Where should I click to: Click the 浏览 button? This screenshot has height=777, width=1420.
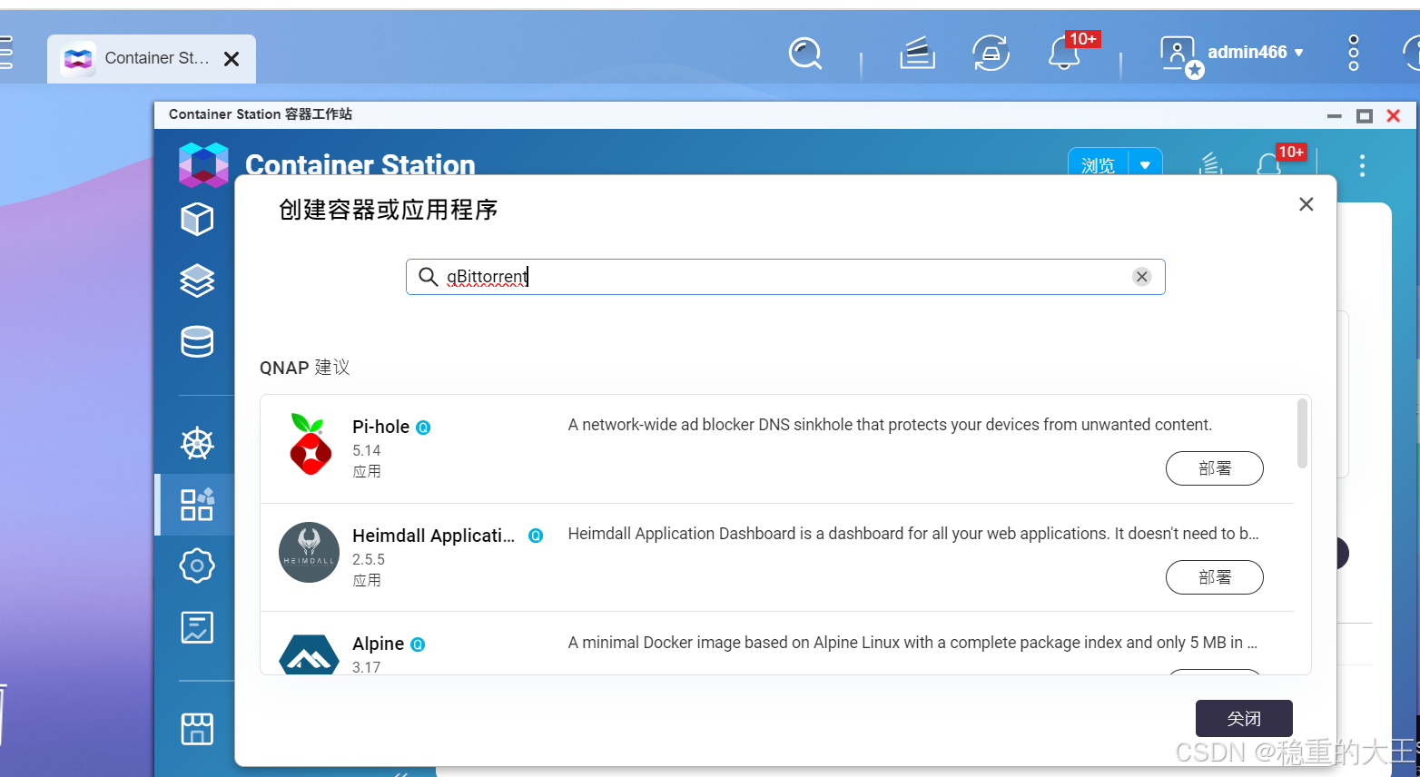pos(1098,165)
